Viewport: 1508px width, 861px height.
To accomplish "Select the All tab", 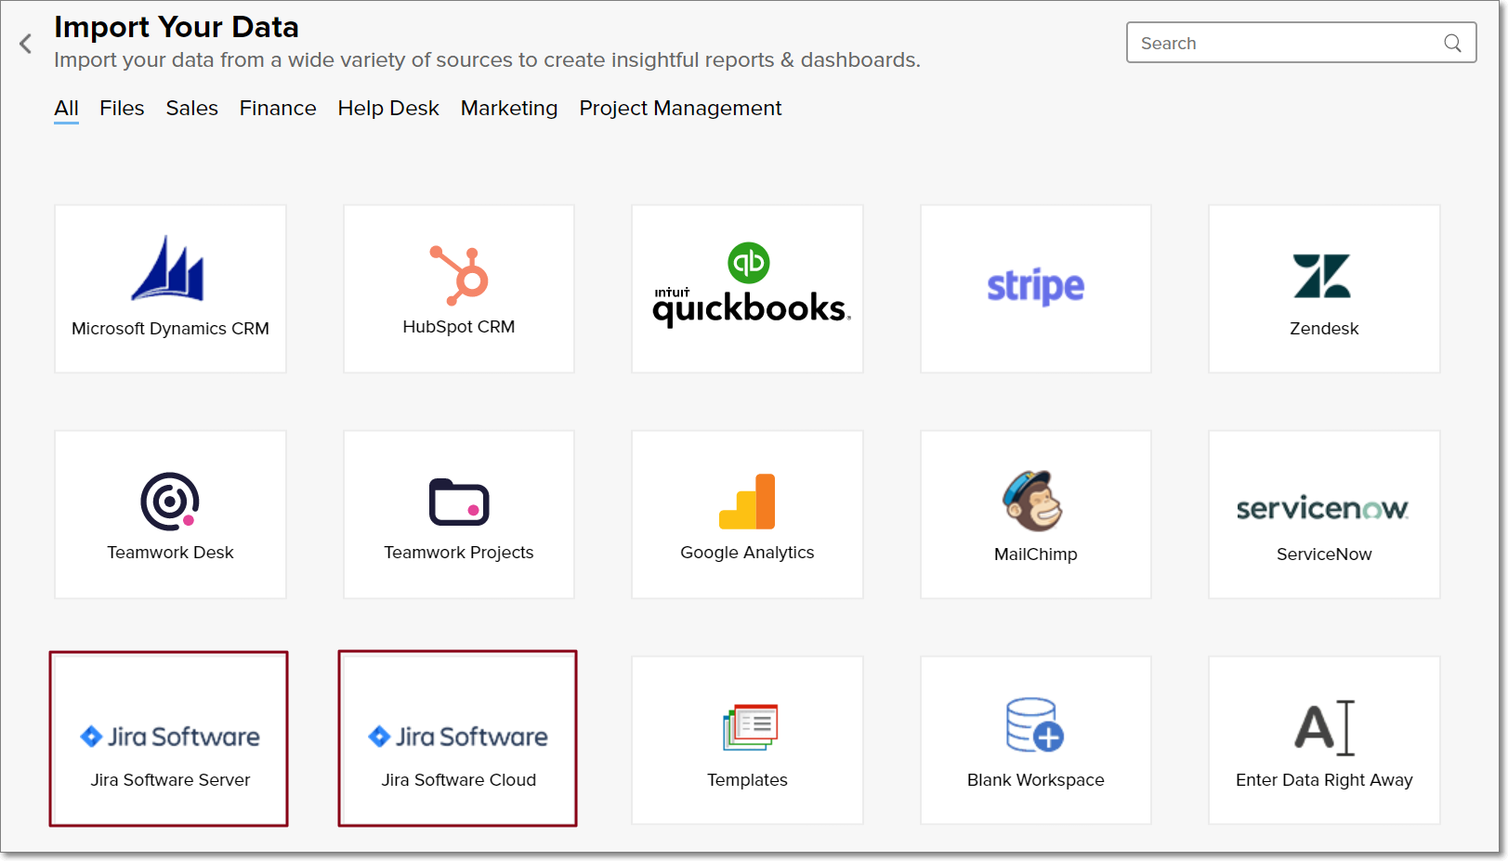I will click(x=66, y=108).
